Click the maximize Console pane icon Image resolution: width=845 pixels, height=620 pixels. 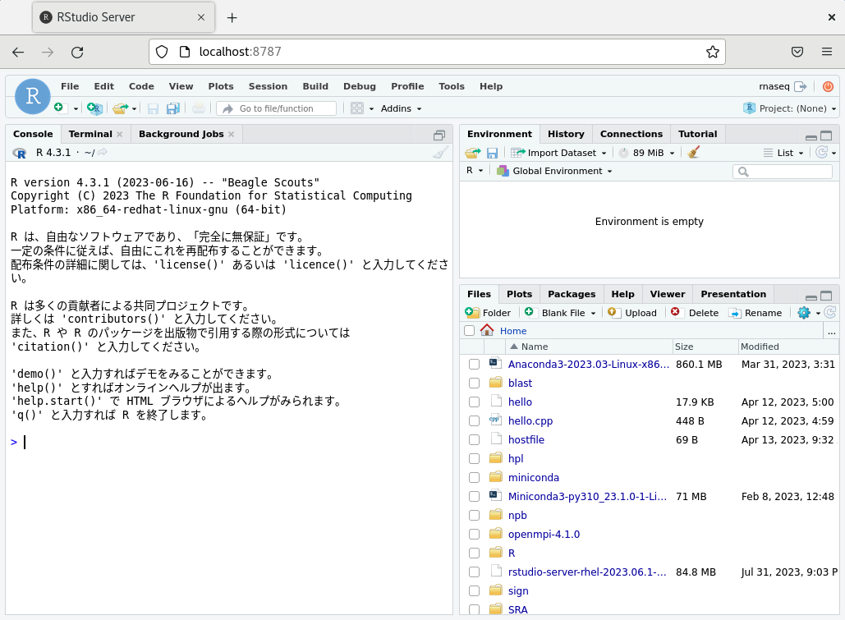pyautogui.click(x=439, y=135)
